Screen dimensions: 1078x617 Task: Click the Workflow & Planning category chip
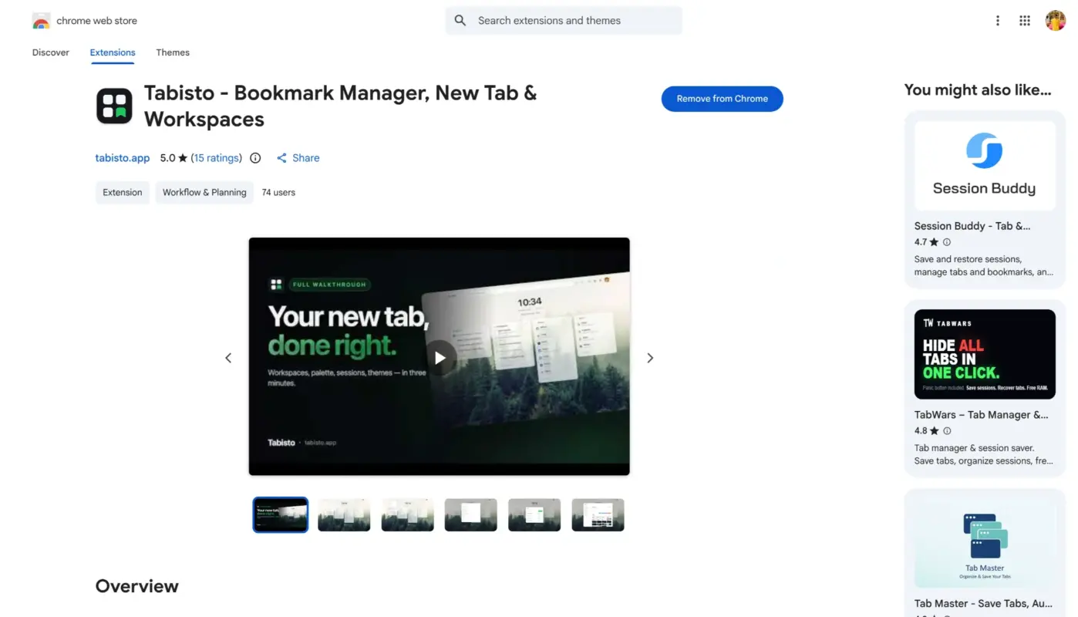tap(204, 193)
